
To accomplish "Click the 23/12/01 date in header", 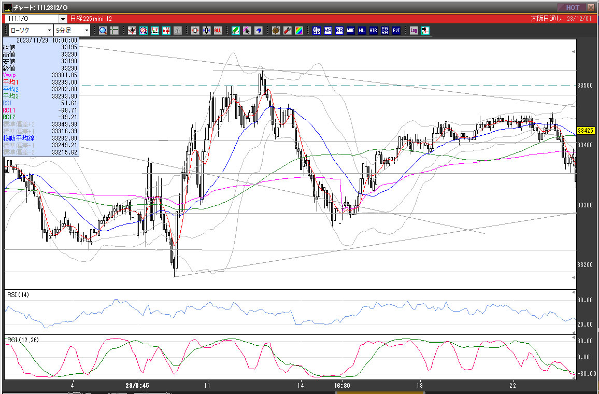I will click(x=580, y=19).
